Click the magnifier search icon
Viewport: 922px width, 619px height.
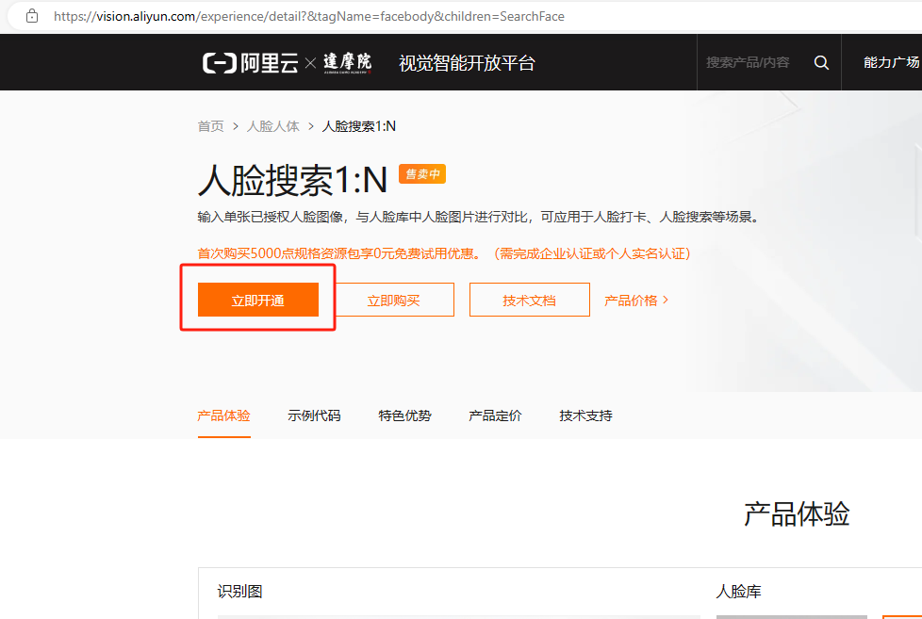821,62
